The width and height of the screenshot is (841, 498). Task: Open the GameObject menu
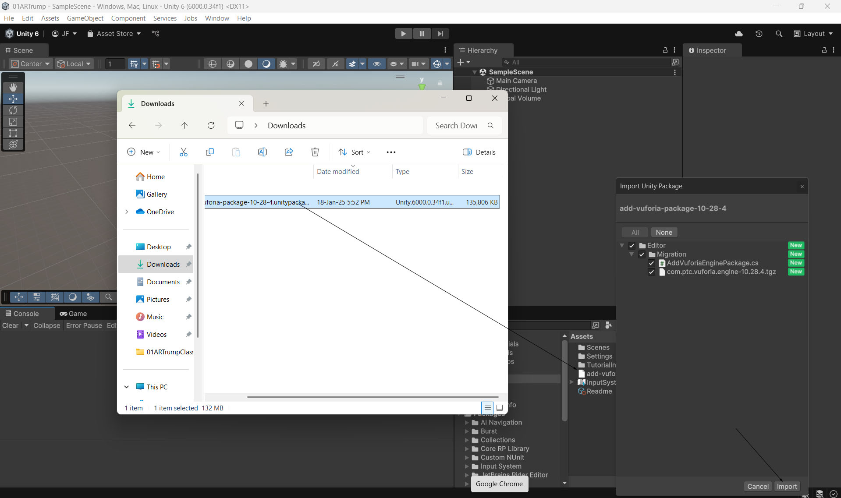85,18
